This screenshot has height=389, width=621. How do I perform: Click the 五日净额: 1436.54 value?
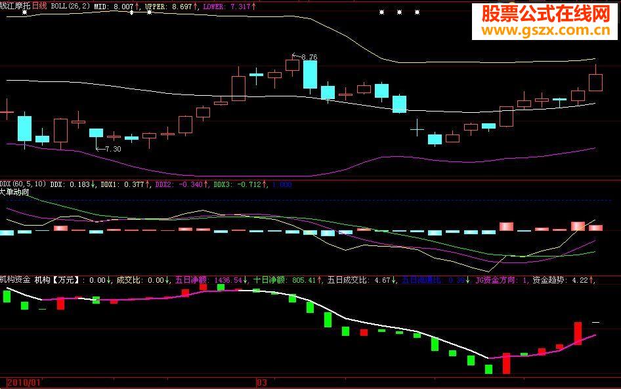coord(211,280)
